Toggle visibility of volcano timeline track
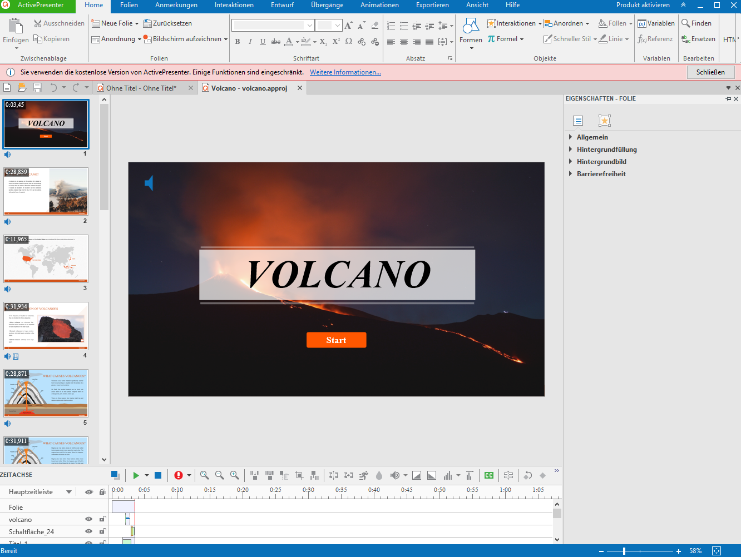This screenshot has height=557, width=741. [x=88, y=519]
